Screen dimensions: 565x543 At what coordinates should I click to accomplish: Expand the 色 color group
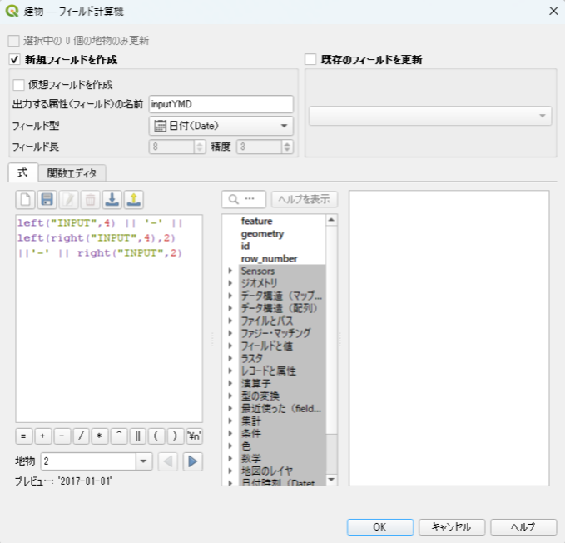pyautogui.click(x=230, y=446)
